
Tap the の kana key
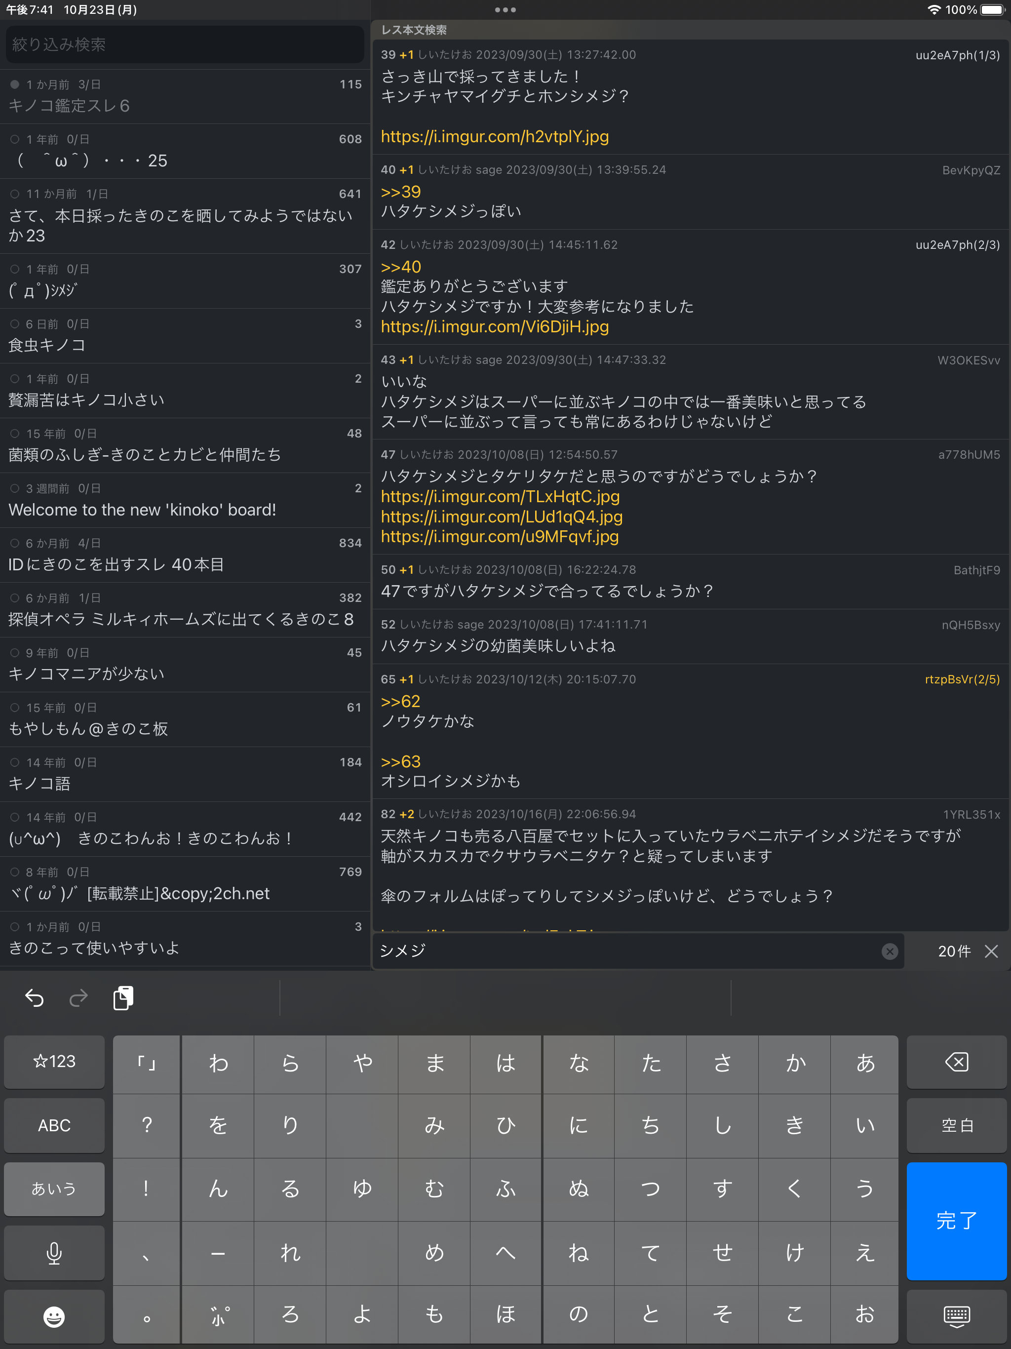click(578, 1315)
